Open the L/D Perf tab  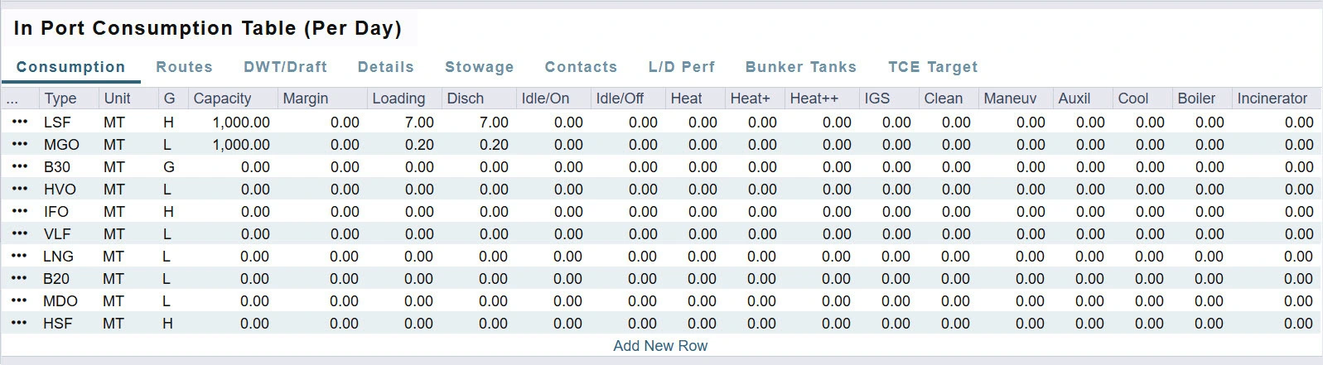click(x=681, y=67)
